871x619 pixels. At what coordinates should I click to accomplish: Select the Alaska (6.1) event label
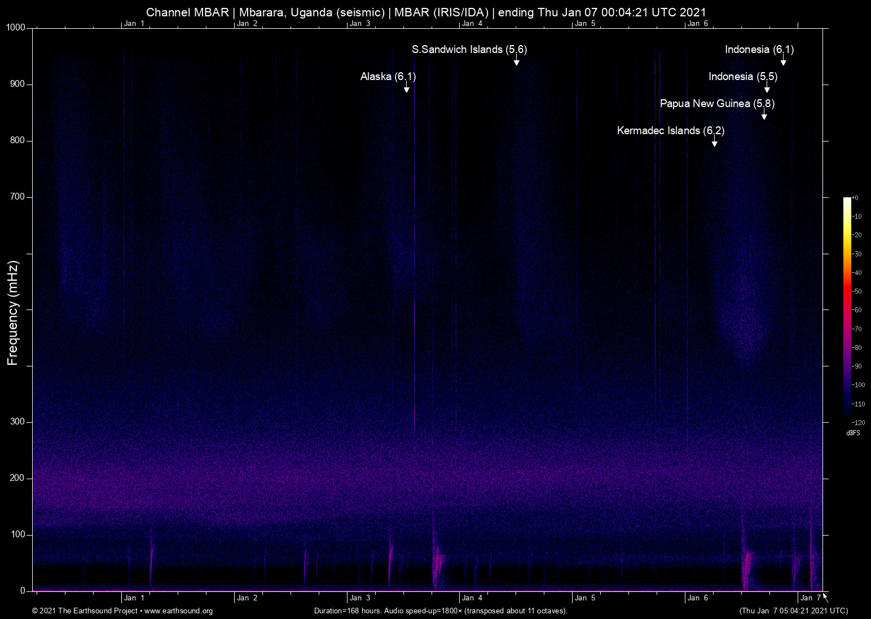[x=388, y=77]
